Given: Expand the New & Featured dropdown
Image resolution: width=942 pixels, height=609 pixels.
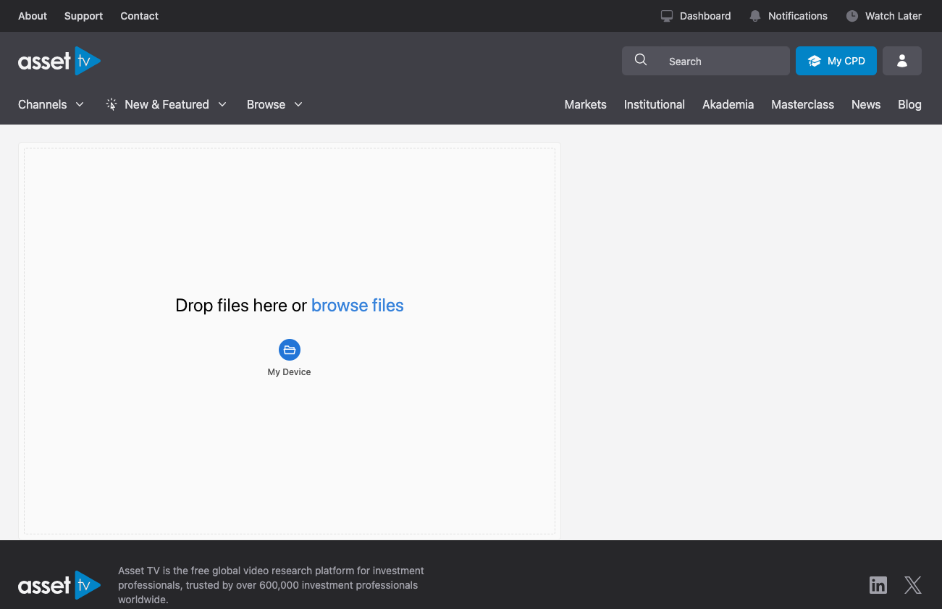Looking at the screenshot, I should (x=167, y=104).
